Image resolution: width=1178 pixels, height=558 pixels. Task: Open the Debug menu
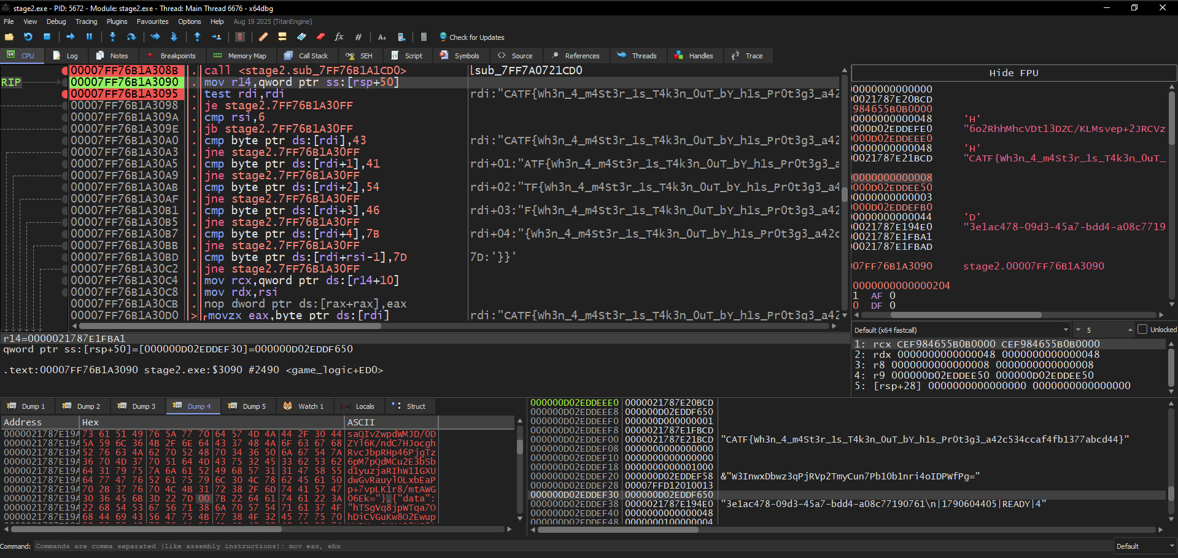[x=56, y=21]
